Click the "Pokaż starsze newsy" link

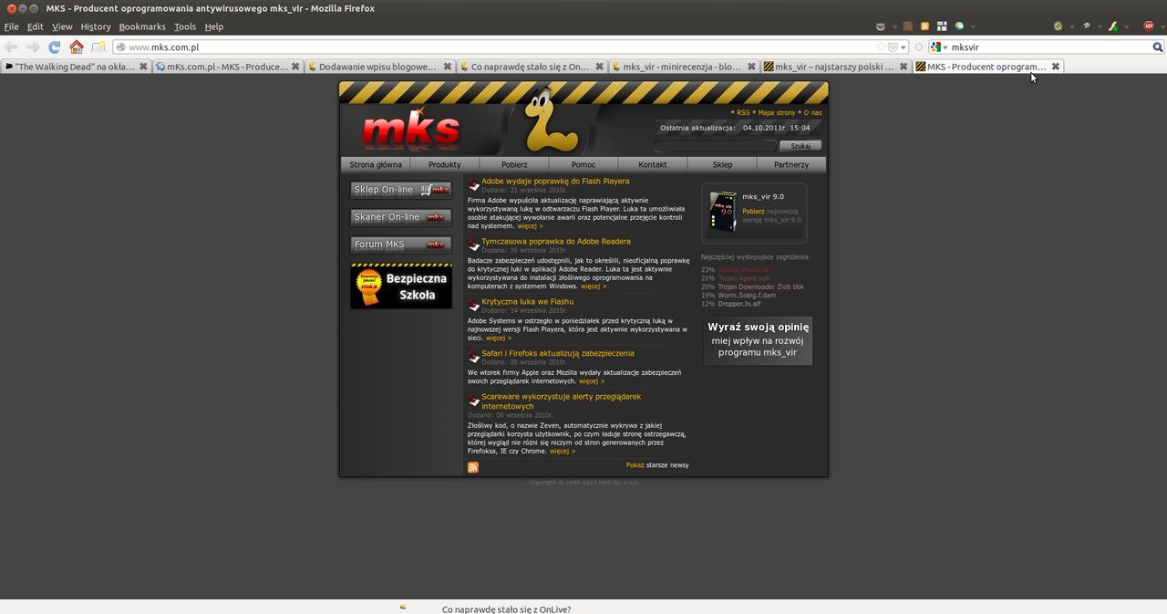(x=657, y=465)
